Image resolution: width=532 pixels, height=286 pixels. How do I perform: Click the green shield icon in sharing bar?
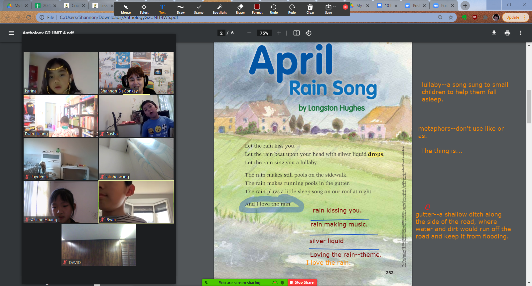282,282
